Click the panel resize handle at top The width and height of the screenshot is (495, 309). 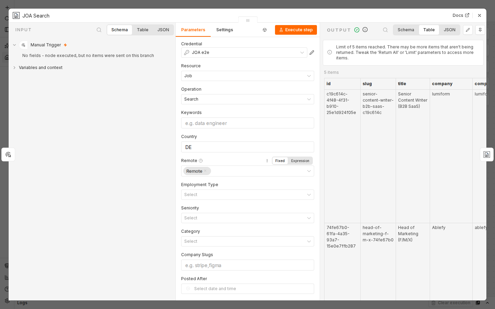click(248, 20)
